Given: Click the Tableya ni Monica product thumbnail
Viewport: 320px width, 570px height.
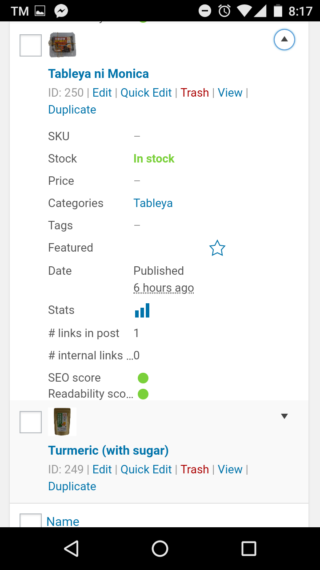Looking at the screenshot, I should (x=62, y=45).
